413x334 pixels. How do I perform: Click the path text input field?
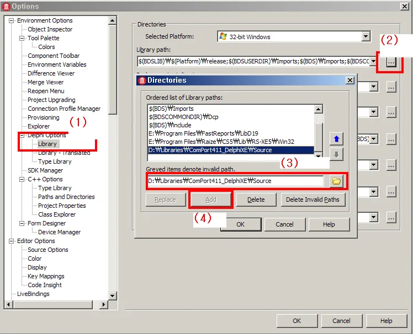(235, 181)
